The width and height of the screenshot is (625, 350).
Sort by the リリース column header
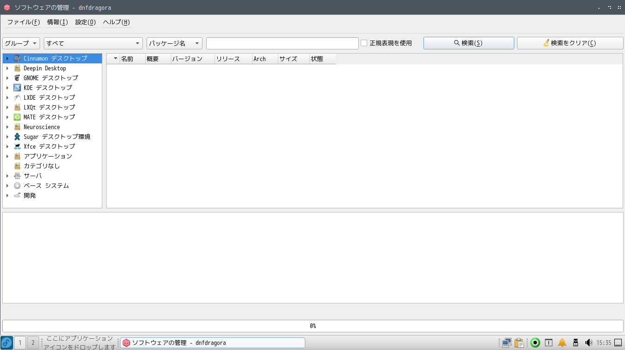tap(233, 59)
